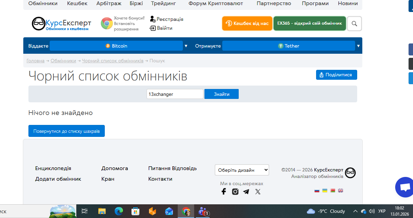The width and height of the screenshot is (413, 218).
Task: Open the 'Оберіть дизайн' design selector
Action: click(242, 170)
